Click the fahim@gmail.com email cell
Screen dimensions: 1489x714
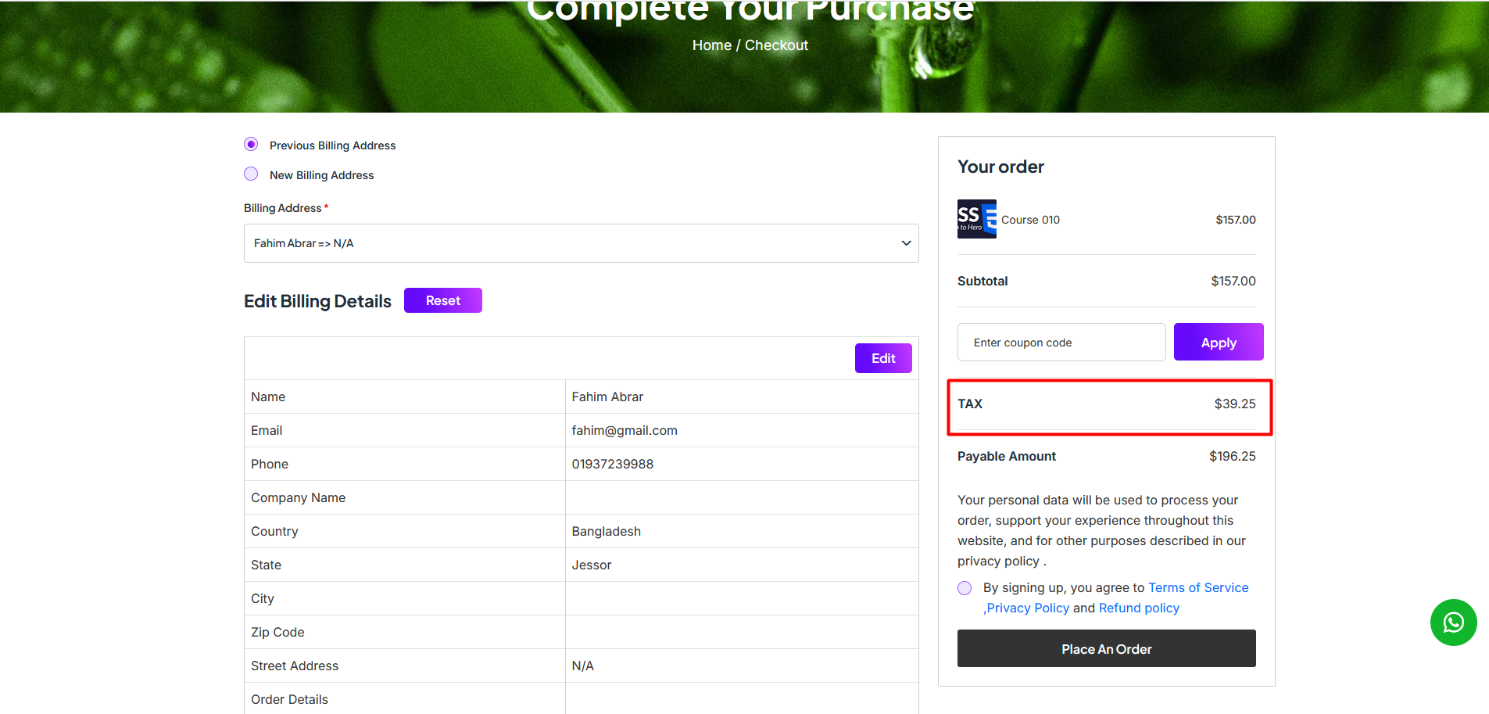741,430
